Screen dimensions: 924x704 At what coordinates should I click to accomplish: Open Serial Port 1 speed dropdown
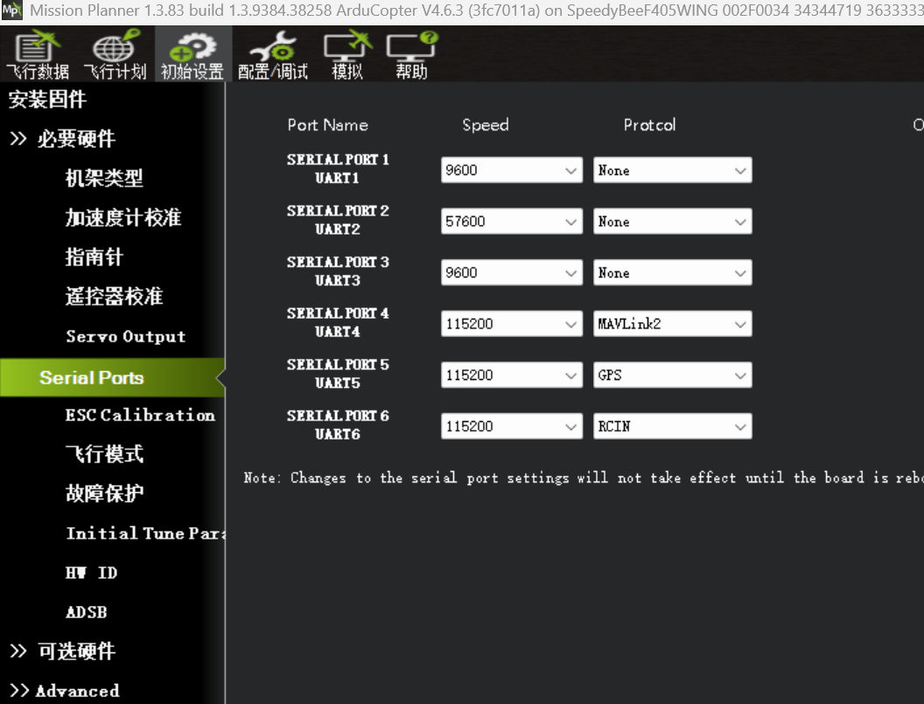(x=512, y=170)
